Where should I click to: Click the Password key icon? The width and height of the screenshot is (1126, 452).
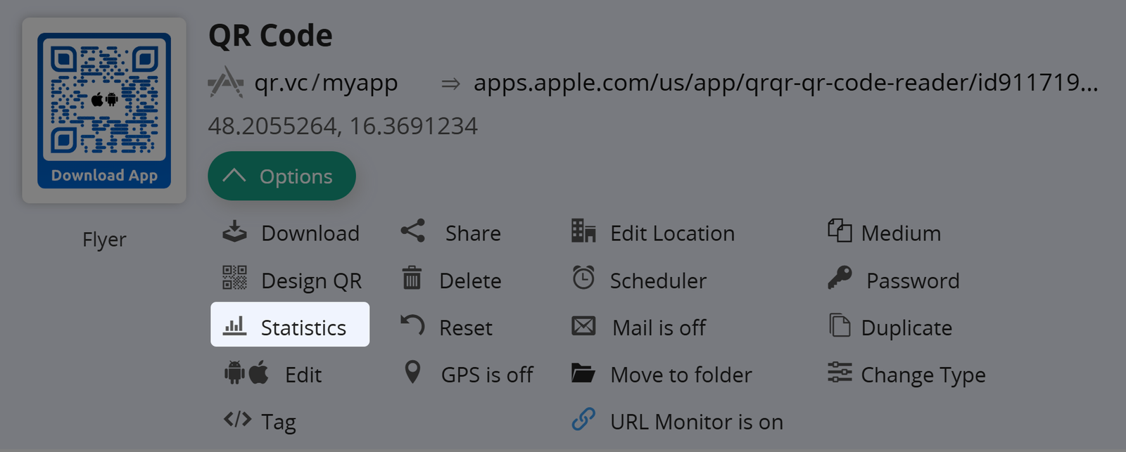click(x=840, y=278)
